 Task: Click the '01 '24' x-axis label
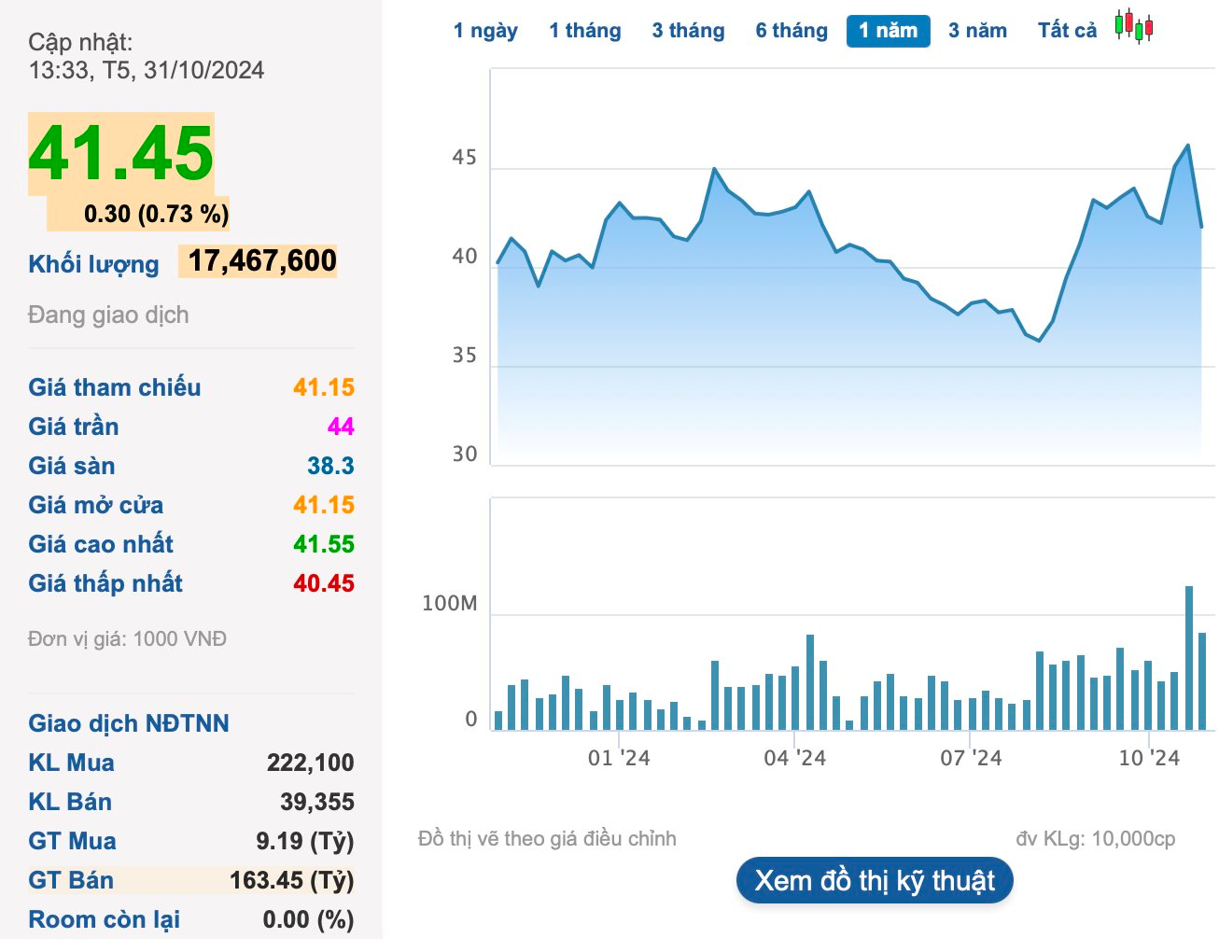[x=619, y=758]
